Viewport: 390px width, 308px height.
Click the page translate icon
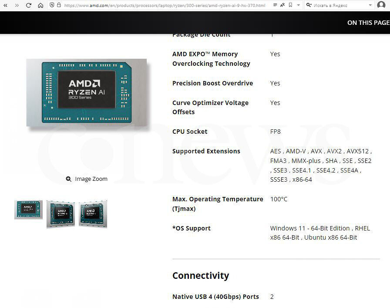[x=282, y=5]
